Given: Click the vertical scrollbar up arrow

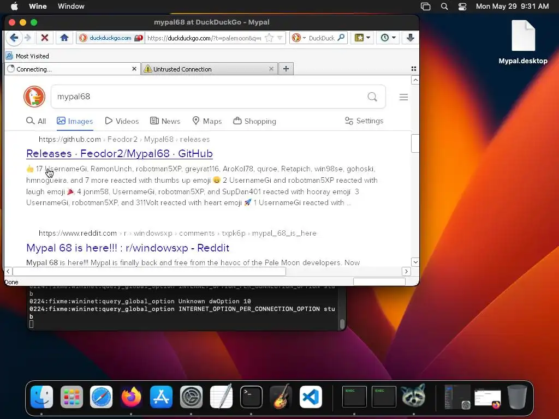Looking at the screenshot, I should click(x=415, y=80).
